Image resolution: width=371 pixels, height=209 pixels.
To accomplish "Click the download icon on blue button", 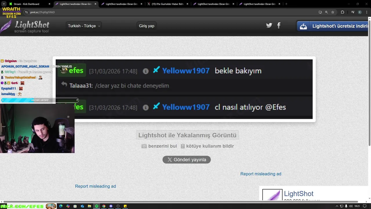I will coord(303,26).
